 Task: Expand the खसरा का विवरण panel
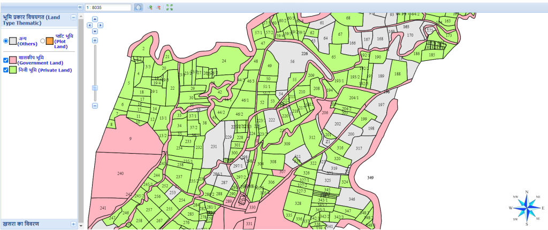(73, 224)
